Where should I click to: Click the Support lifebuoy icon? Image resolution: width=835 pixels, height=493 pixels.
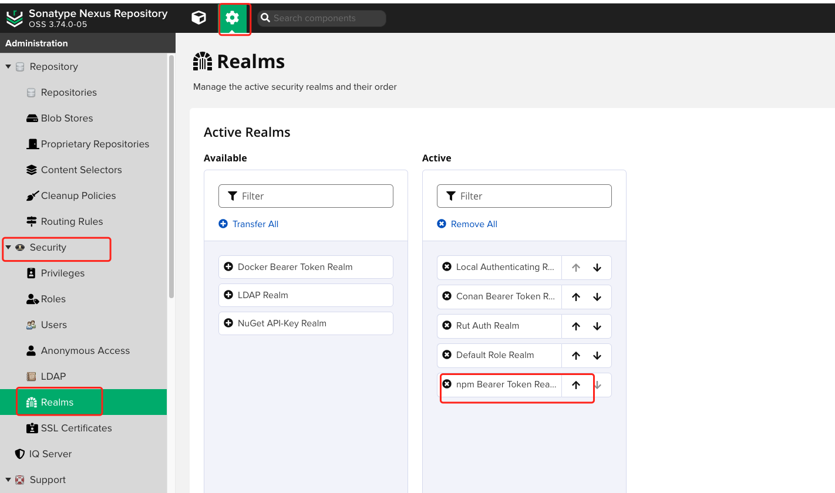click(x=20, y=480)
